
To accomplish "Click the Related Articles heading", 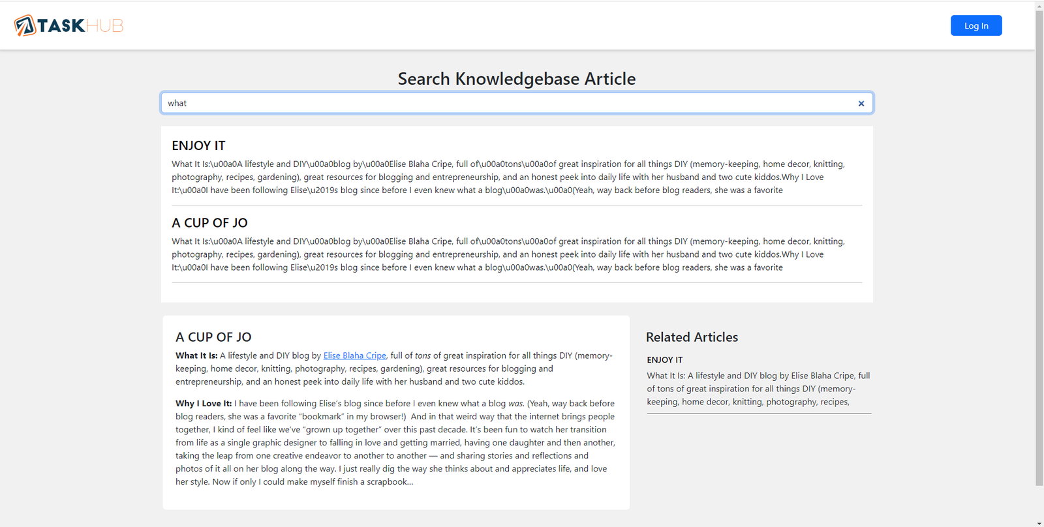I will (x=692, y=337).
